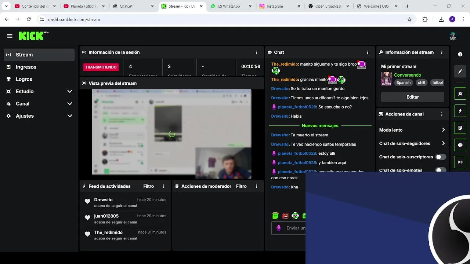The width and height of the screenshot is (470, 264).
Task: Open Información del stream three-dot menu
Action: [442, 52]
